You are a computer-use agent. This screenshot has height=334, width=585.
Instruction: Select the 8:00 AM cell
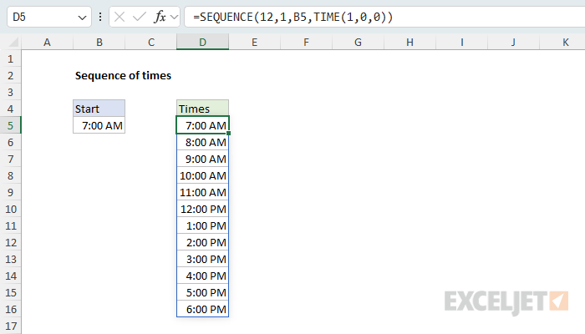point(202,143)
